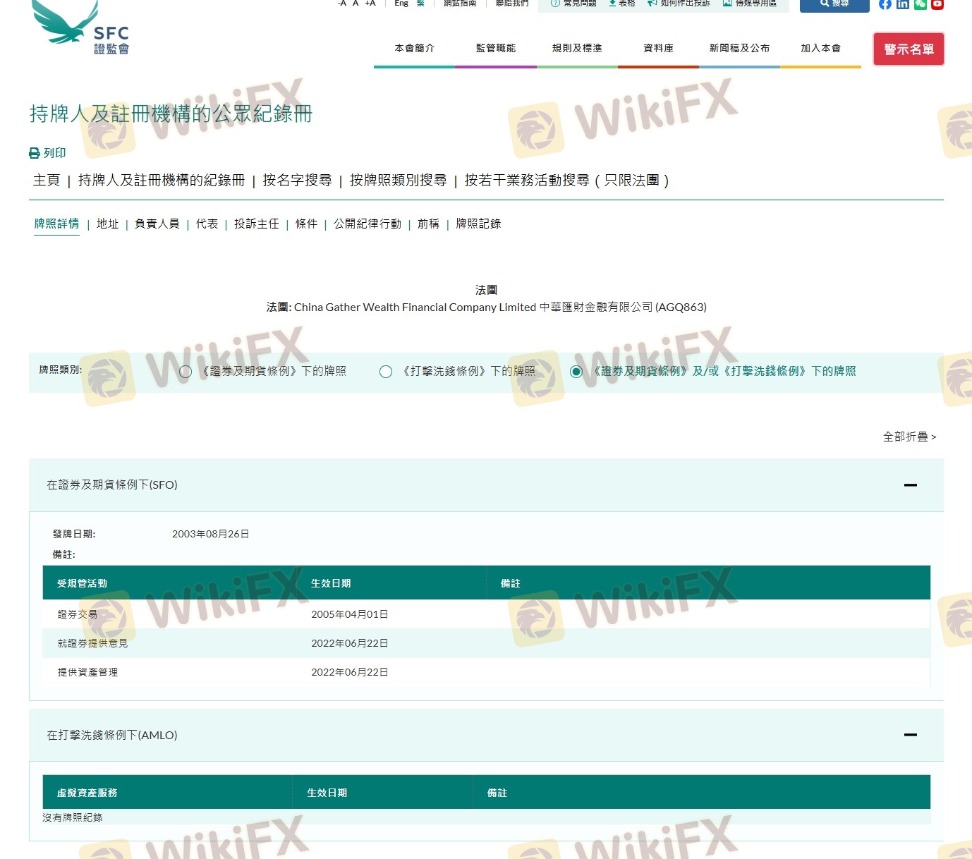Collapse the 在證券及期貨條例下(SFO) section

[911, 485]
